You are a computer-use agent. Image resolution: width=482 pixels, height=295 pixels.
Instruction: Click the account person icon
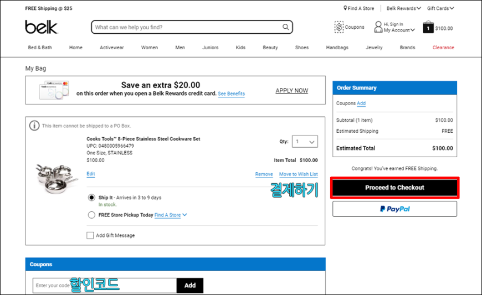378,27
